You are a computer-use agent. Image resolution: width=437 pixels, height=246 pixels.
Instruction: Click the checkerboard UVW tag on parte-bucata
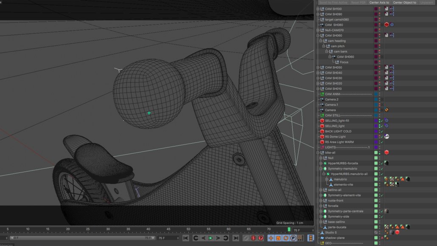click(387, 227)
